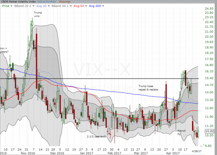Click the Feb 2017 axis label
This screenshot has width=217, height=155.
114,153
